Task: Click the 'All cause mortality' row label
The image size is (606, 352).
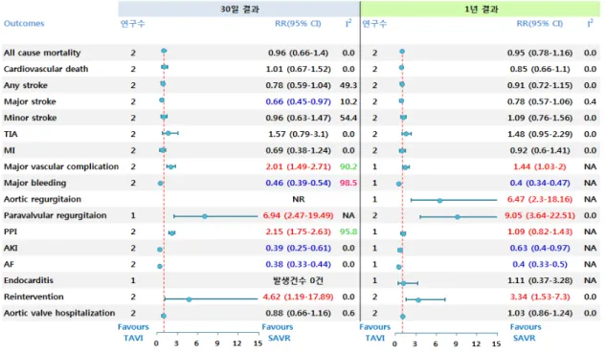Action: coord(42,53)
